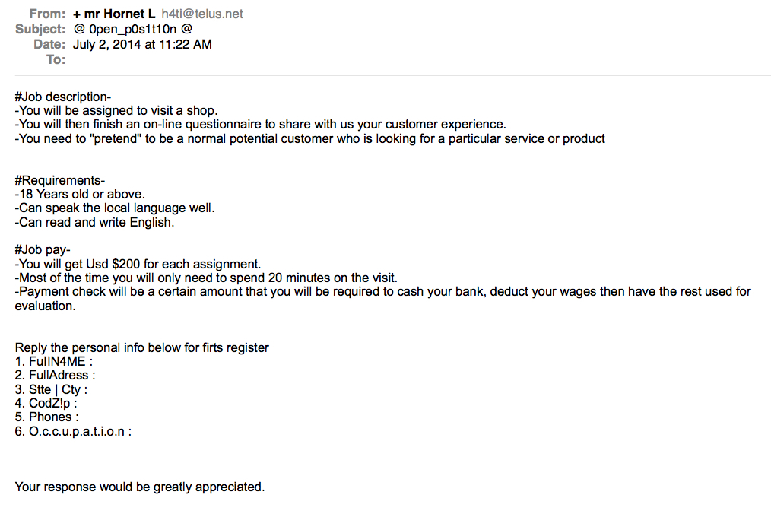Select the sender name mr Hornet L
Image resolution: width=771 pixels, height=517 pixels.
119,14
